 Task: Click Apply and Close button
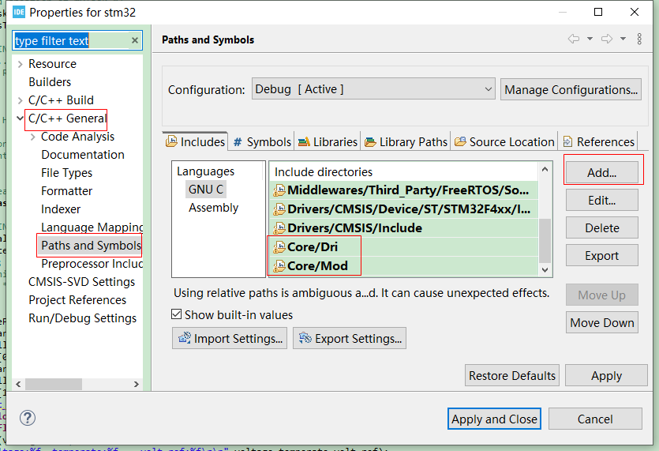[494, 419]
